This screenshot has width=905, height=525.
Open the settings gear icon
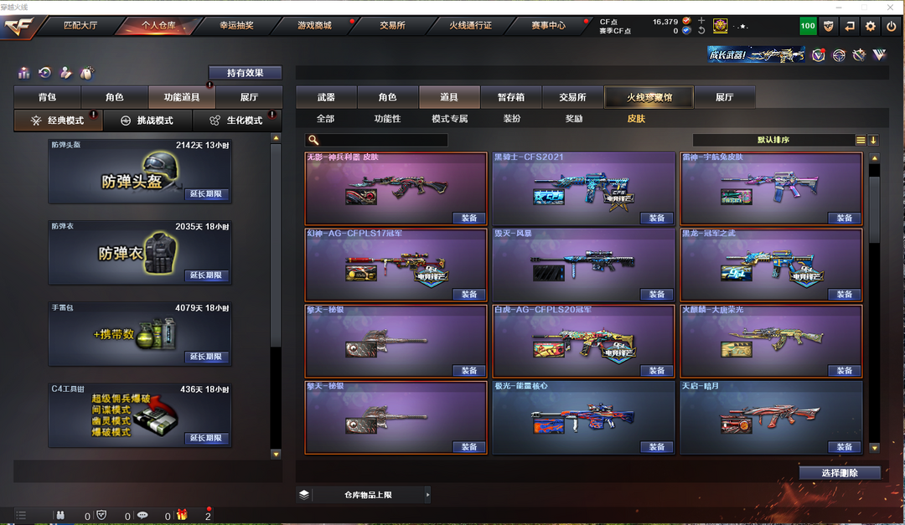click(871, 26)
